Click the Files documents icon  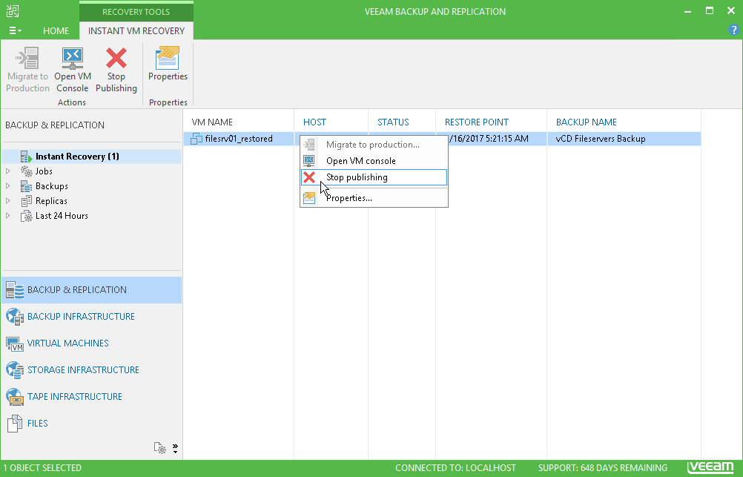15,424
